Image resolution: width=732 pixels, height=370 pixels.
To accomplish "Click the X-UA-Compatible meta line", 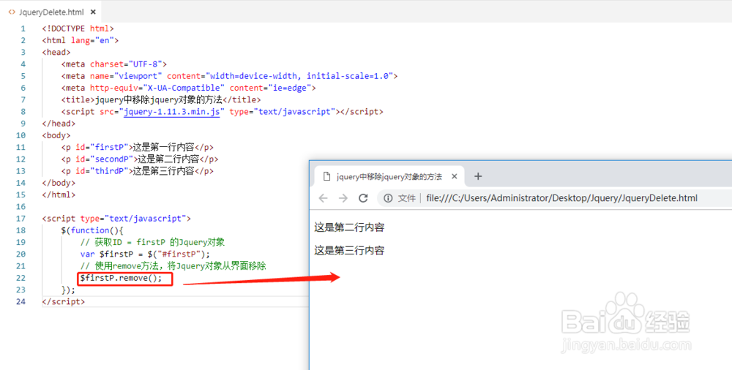I will 189,88.
